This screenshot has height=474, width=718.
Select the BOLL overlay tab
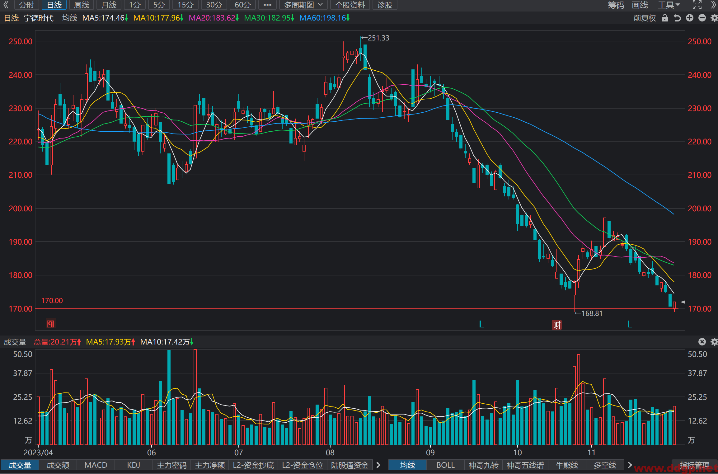point(445,465)
